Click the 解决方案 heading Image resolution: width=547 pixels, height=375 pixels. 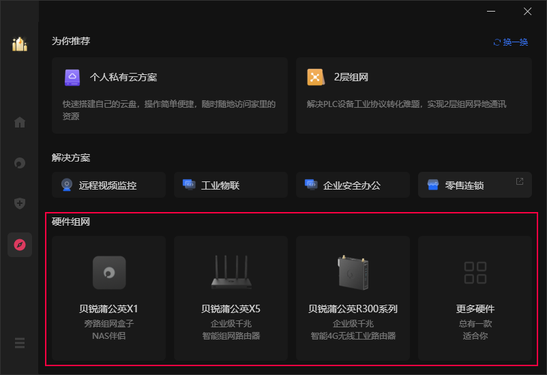pyautogui.click(x=71, y=157)
